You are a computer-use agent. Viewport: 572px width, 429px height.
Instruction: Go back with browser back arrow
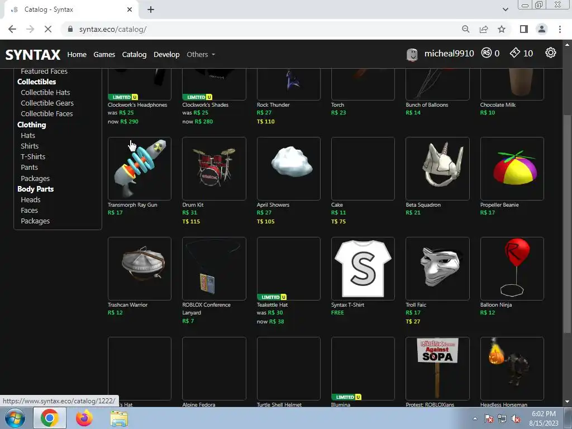[x=12, y=29]
